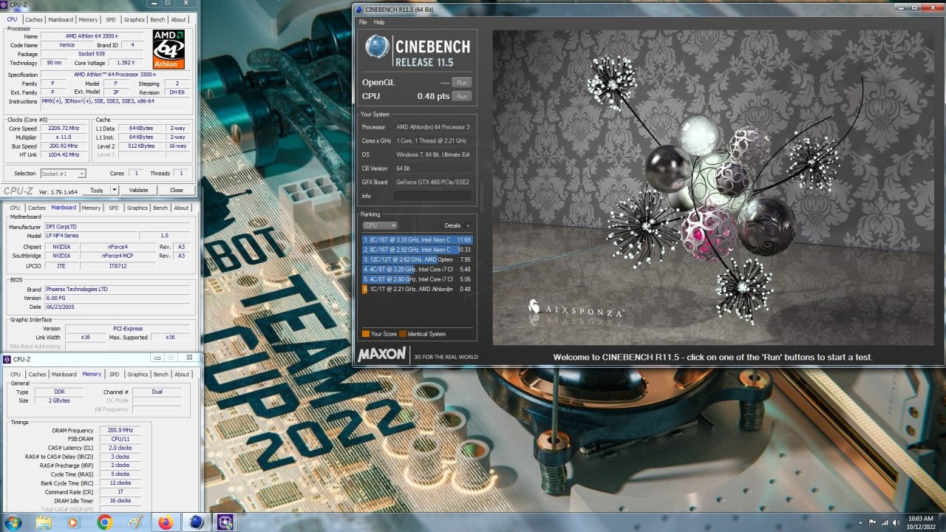This screenshot has width=946, height=532.
Task: Open the Cinebench File menu
Action: pos(363,22)
